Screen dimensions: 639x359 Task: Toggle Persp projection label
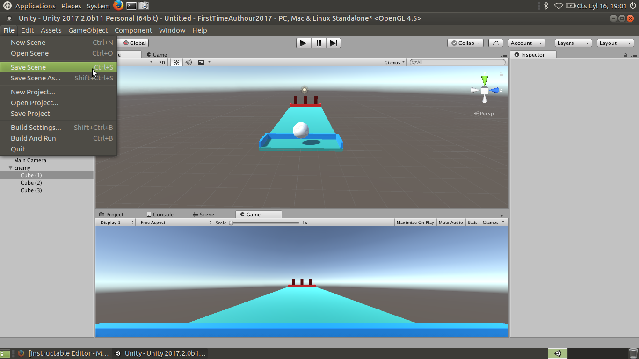click(484, 114)
